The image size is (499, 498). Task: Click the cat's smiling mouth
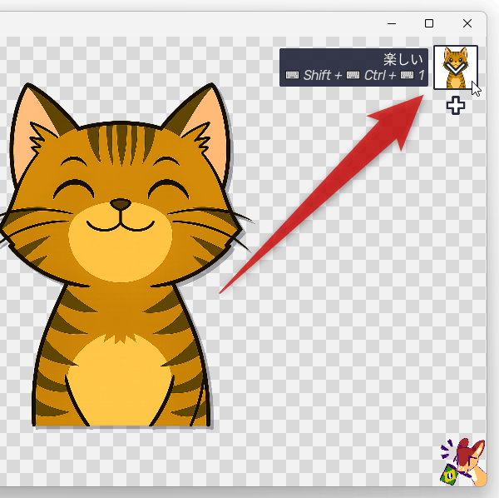(121, 225)
